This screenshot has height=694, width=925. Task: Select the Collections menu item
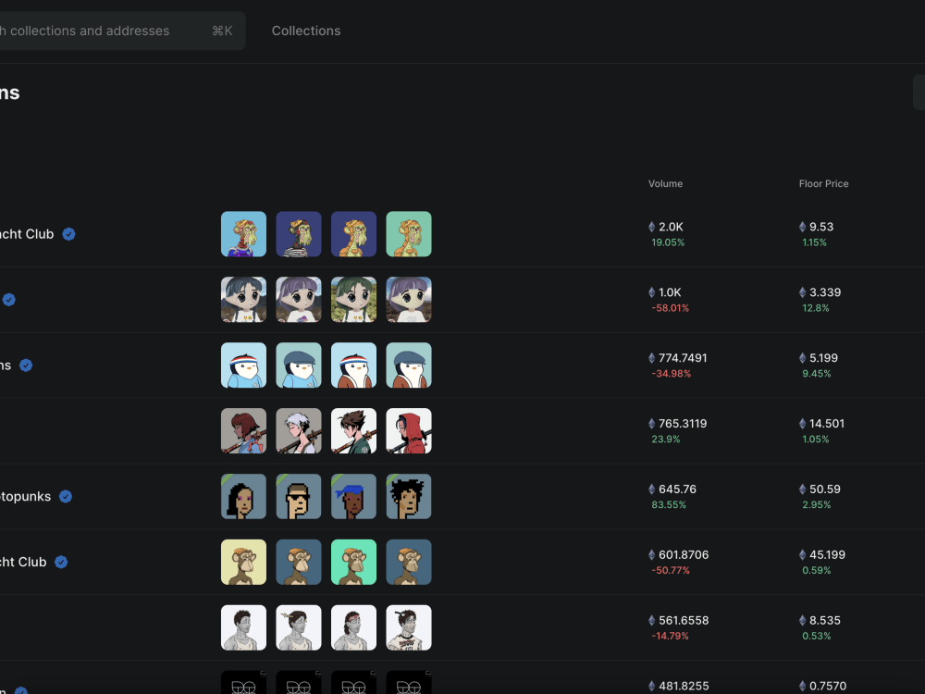click(305, 31)
